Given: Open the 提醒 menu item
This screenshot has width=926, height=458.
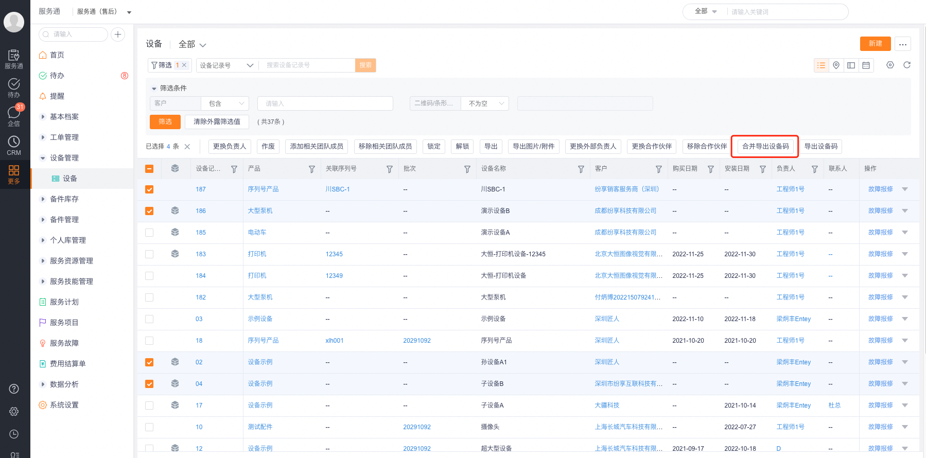Looking at the screenshot, I should tap(57, 96).
